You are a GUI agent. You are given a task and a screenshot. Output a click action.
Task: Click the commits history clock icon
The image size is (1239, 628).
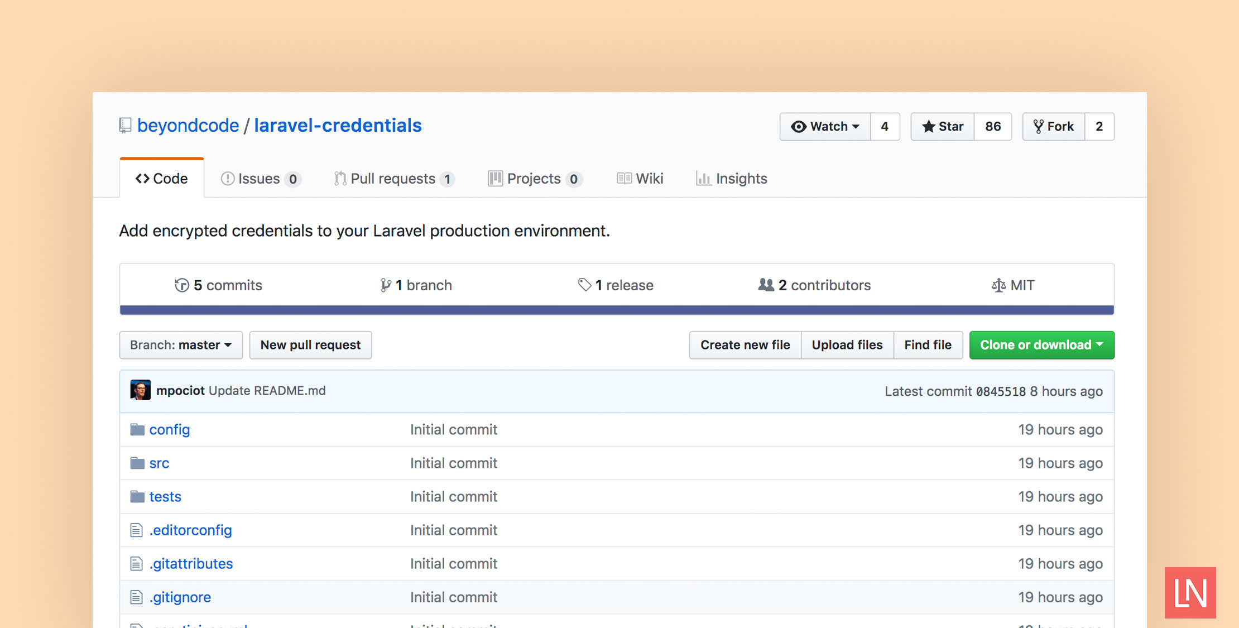pos(181,285)
